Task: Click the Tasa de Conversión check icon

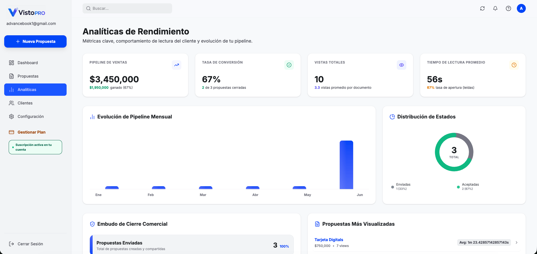Action: [289, 65]
